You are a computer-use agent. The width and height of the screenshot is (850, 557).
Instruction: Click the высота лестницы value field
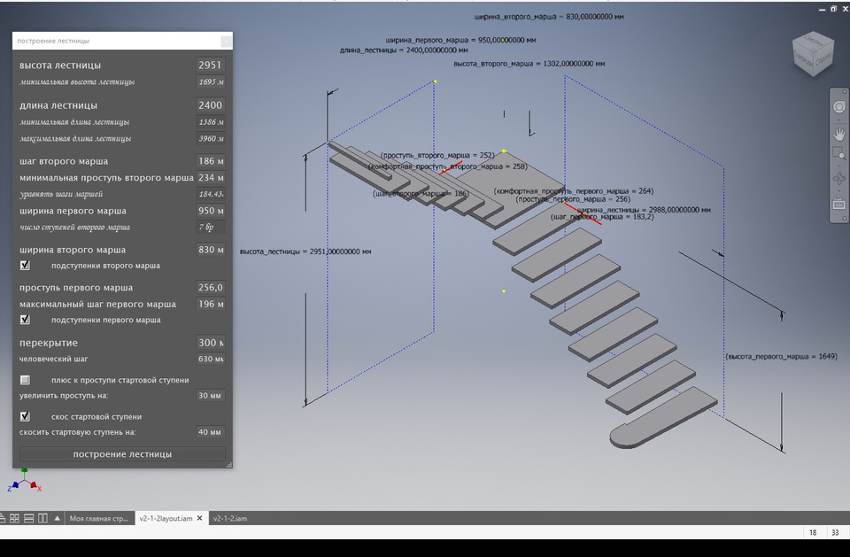(x=212, y=65)
